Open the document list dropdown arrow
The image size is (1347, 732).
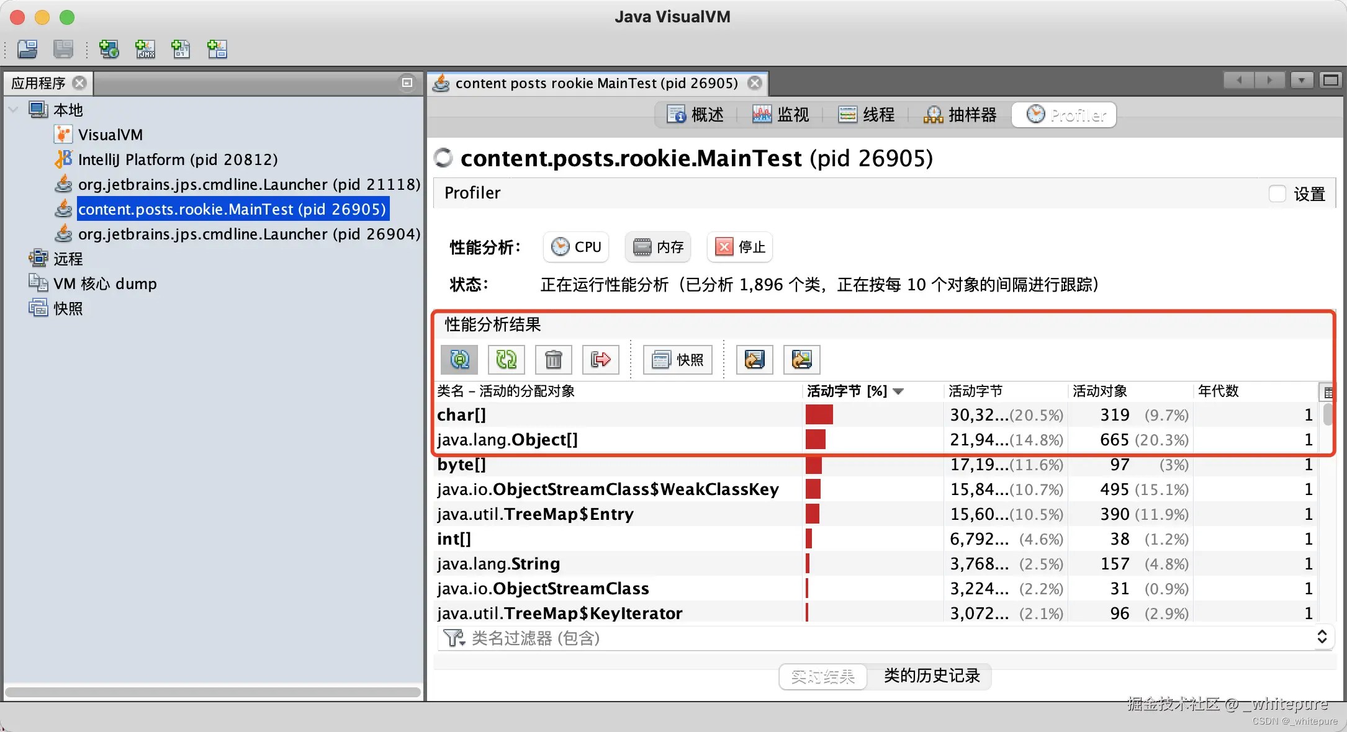[x=1301, y=81]
